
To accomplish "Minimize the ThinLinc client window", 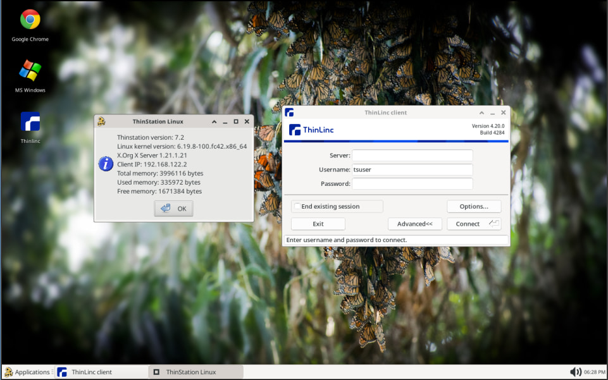I will coord(492,113).
